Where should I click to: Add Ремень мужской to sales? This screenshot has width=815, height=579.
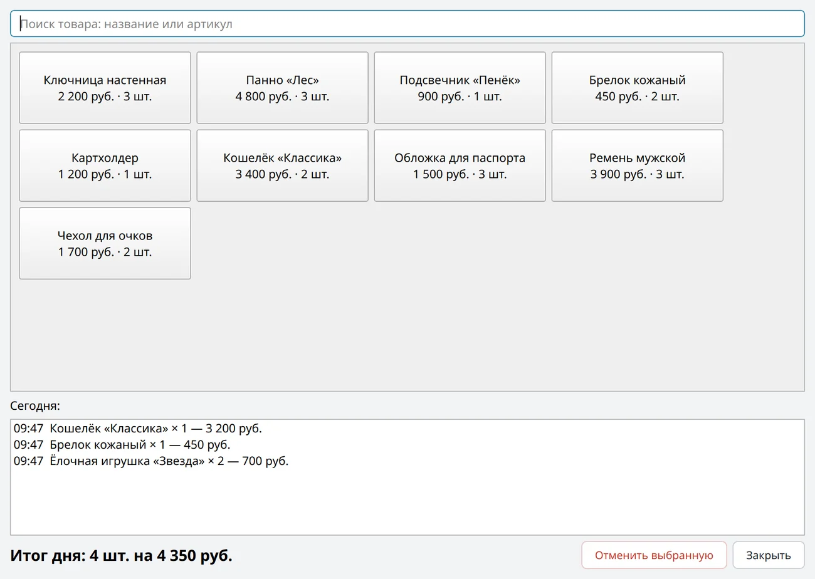pyautogui.click(x=637, y=165)
